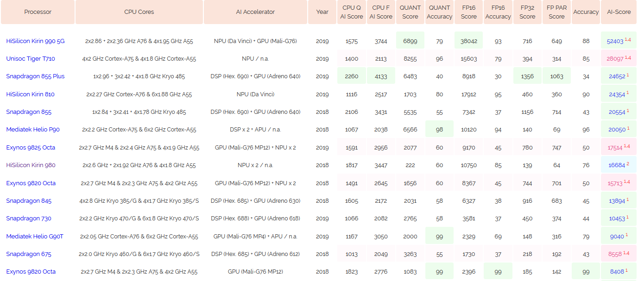Select '2x2.05 GHz Cortex-A76 & 6x2 GHz Cortex-A55' cell
638x281 pixels.
tap(139, 237)
